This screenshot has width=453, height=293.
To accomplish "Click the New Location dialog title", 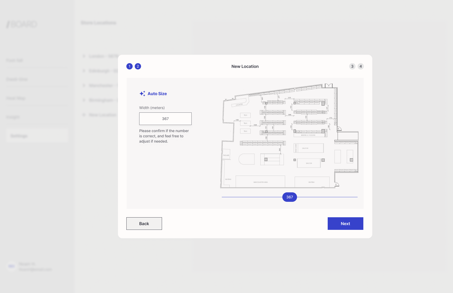I will [x=245, y=66].
